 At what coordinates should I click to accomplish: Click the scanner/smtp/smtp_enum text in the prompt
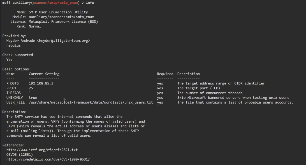55,3
